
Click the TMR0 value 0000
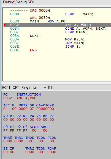8,141
